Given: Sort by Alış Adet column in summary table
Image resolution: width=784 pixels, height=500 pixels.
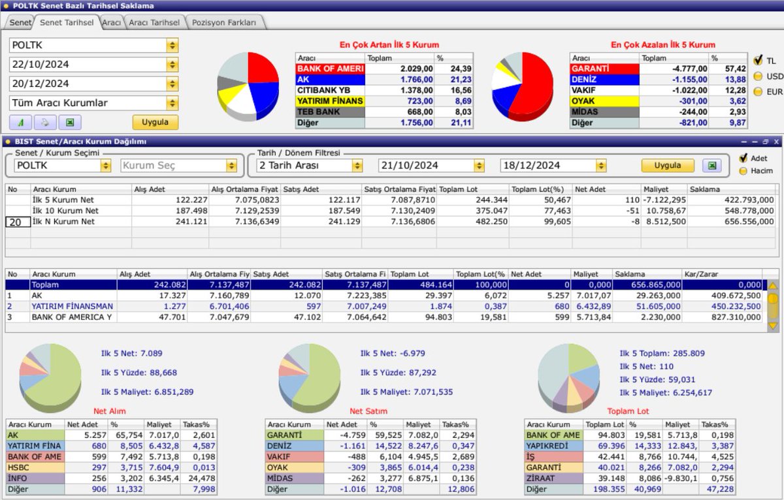Looking at the screenshot, I should [170, 189].
